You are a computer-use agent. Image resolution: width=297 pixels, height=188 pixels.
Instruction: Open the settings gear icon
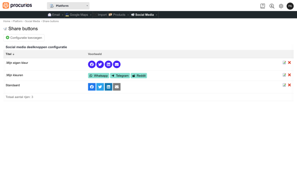281,6
